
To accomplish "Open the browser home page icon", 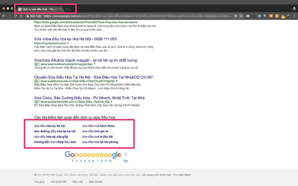I will [21, 16].
